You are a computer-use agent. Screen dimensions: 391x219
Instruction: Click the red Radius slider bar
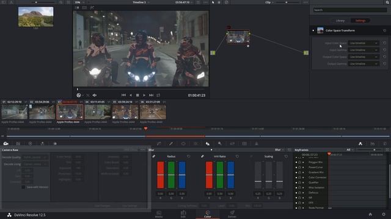[x=160, y=175]
